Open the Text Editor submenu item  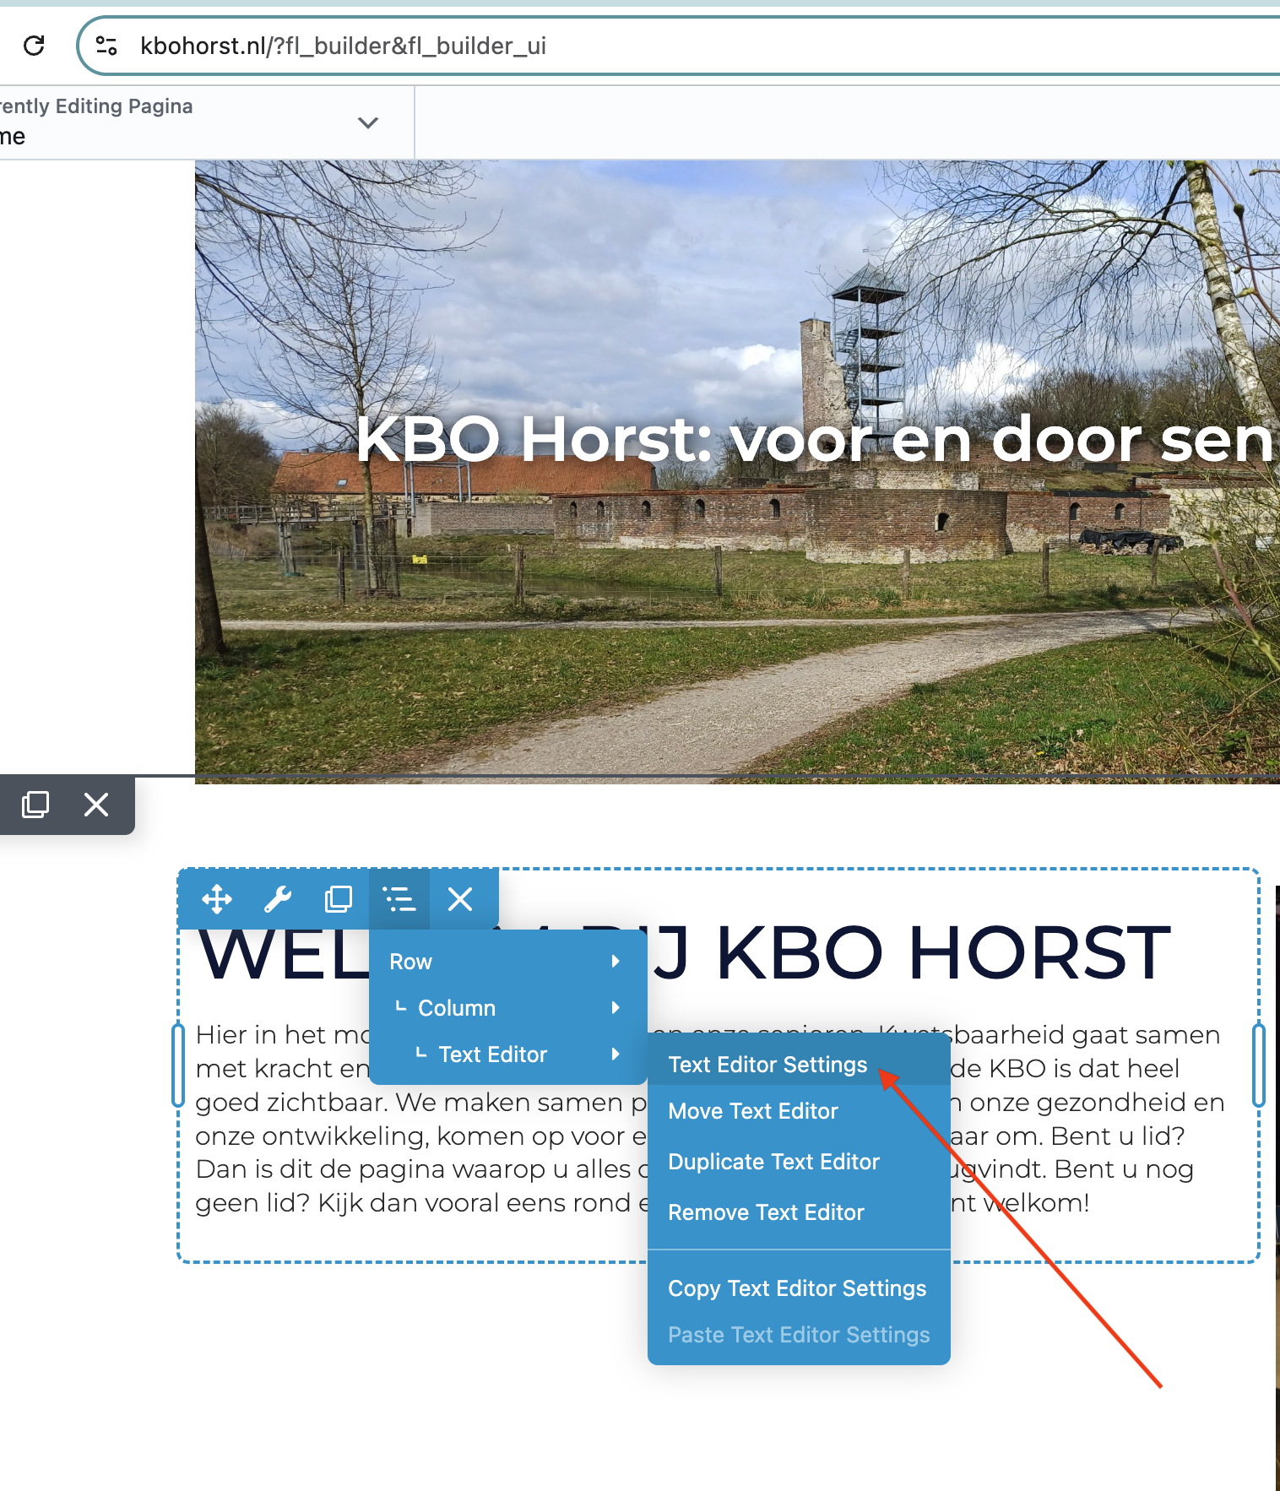point(508,1055)
